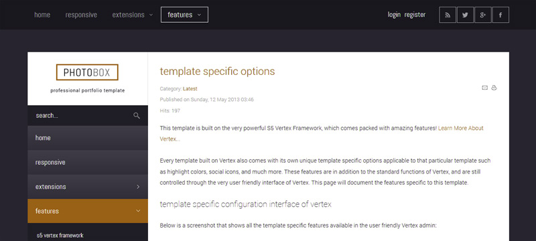Open the Twitter social icon

(x=465, y=15)
